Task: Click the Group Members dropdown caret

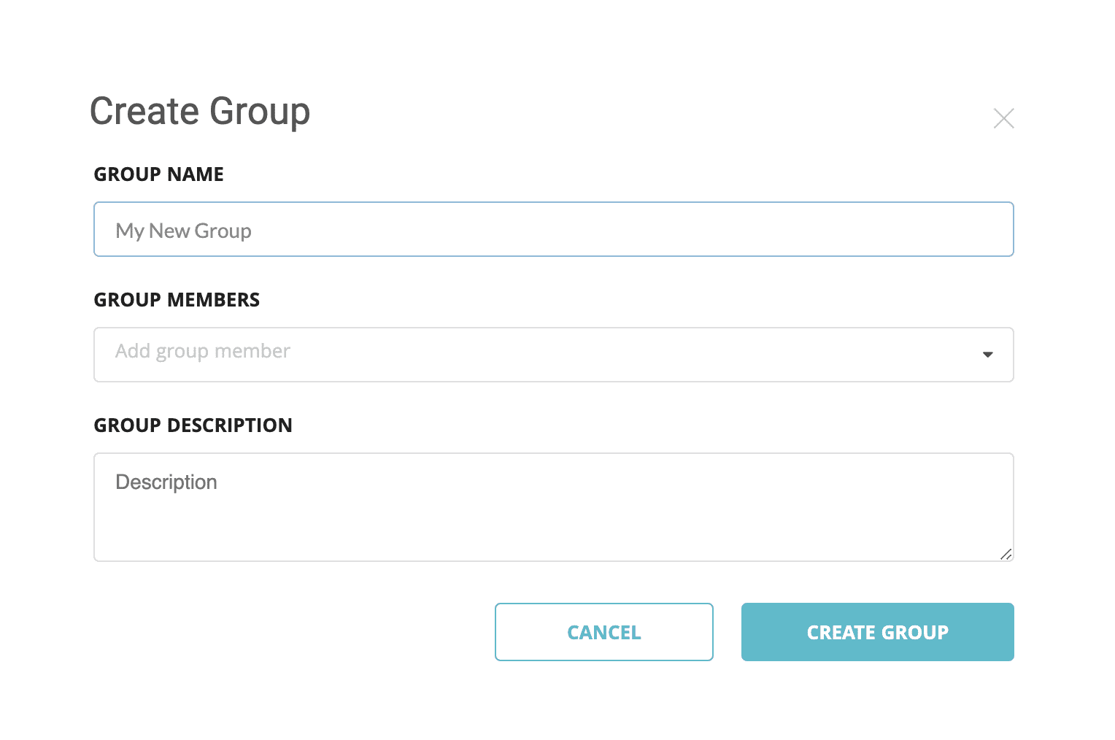Action: (987, 355)
